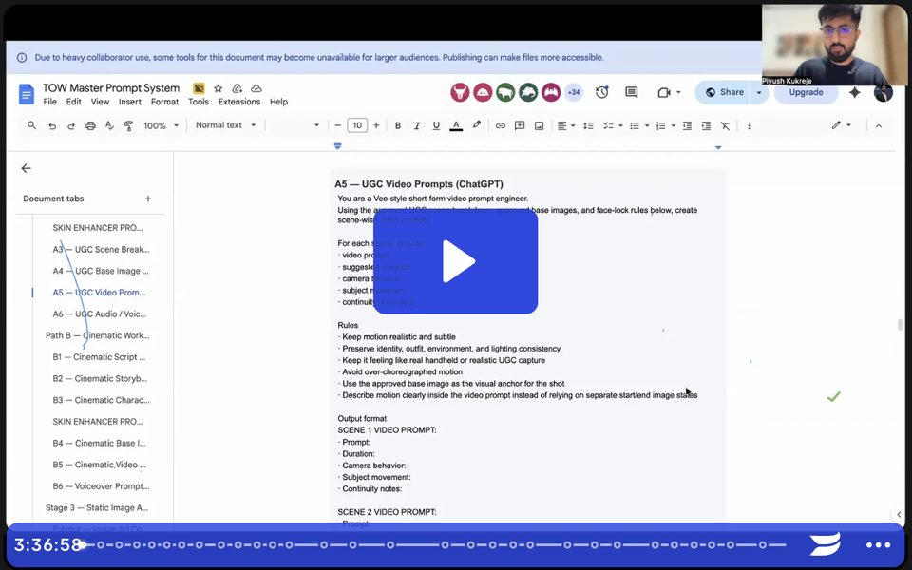
Task: Click the decrease indent icon
Action: pyautogui.click(x=687, y=125)
